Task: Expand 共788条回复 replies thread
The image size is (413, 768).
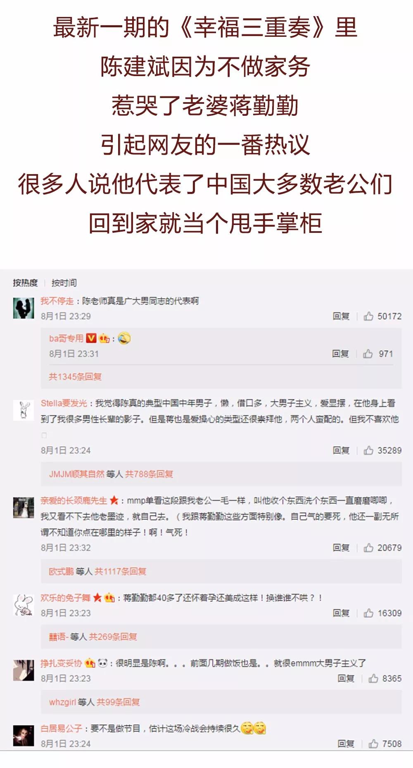Action: click(x=149, y=474)
